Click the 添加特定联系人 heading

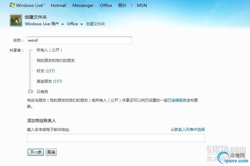point(41,121)
